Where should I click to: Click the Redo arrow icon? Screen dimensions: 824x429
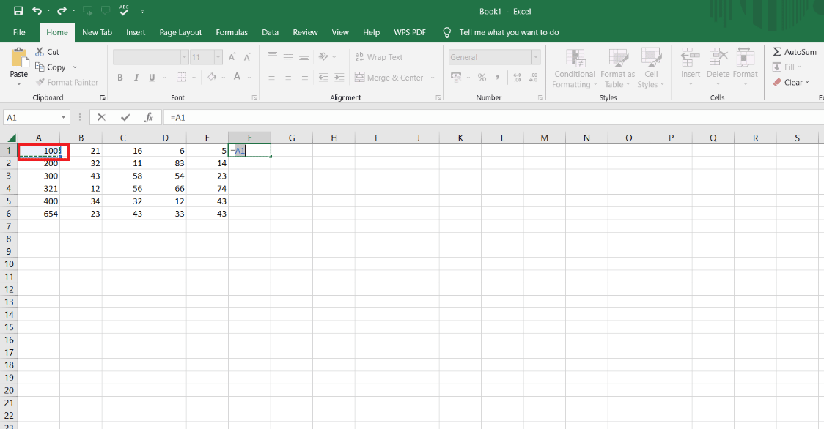(x=62, y=10)
